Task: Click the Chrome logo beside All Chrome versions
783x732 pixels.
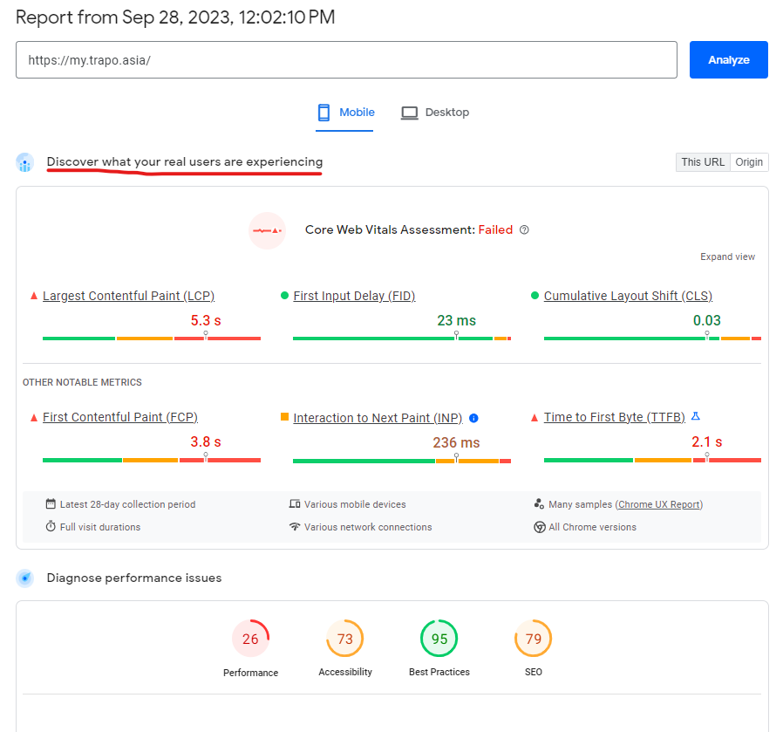Action: [541, 527]
